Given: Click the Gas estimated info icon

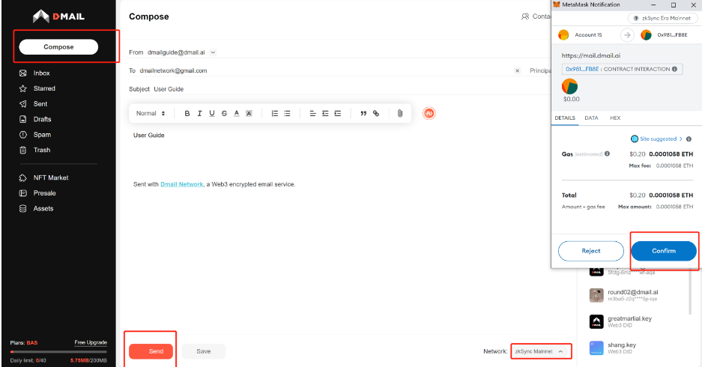Looking at the screenshot, I should [607, 154].
